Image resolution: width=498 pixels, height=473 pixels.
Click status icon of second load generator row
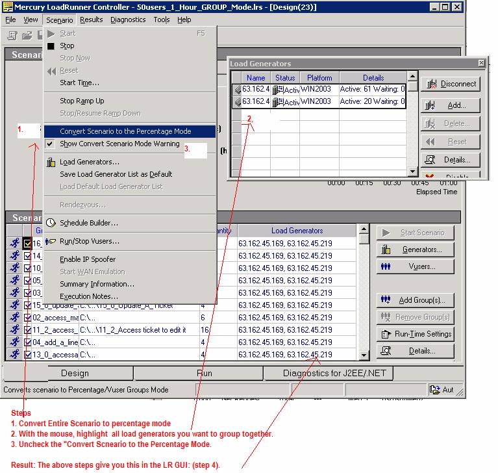(278, 102)
